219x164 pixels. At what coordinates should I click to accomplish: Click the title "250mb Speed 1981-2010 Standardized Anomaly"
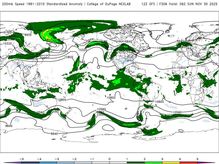click(42, 4)
